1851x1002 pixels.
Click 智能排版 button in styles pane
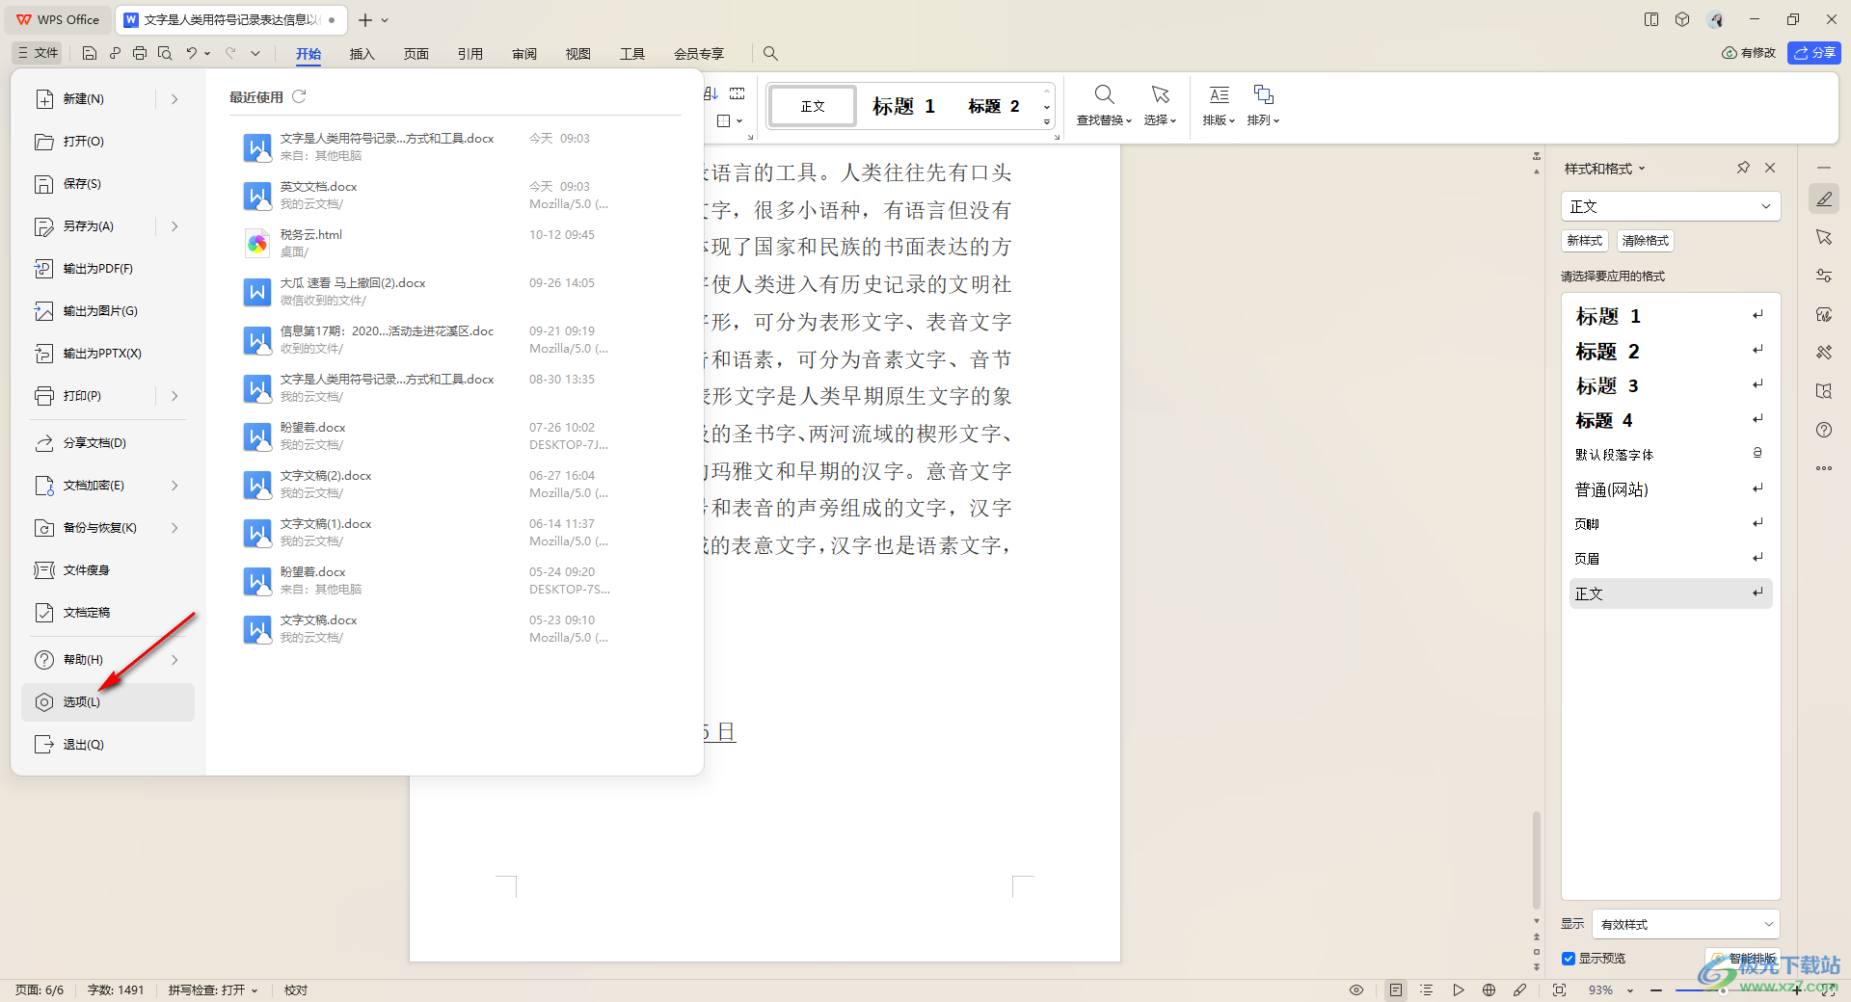[1742, 959]
